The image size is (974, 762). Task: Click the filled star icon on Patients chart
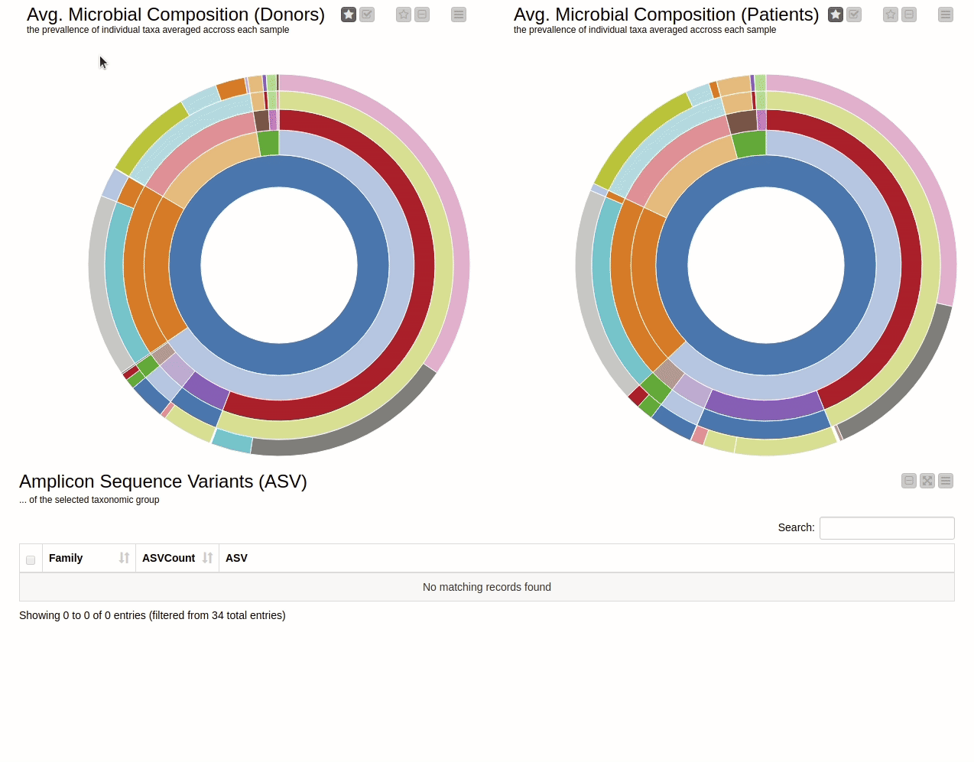836,15
